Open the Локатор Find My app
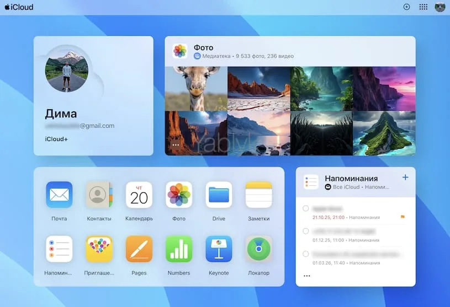 258,249
